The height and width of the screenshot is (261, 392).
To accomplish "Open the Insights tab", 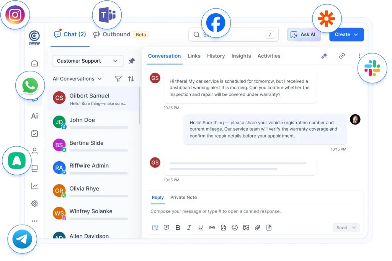I will point(241,56).
